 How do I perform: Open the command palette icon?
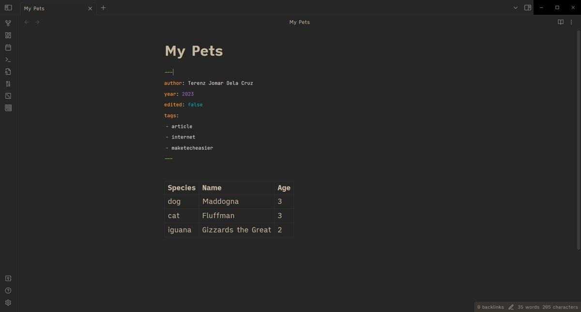point(8,60)
